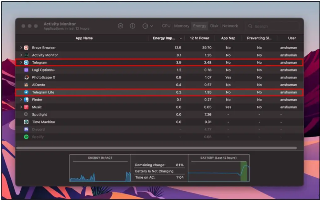Click the Brave Browser app icon

(x=26, y=48)
